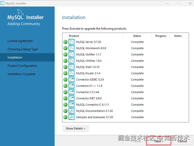This screenshot has height=146, width=194.
Task: Click the Progress column header
Action: click(161, 36)
